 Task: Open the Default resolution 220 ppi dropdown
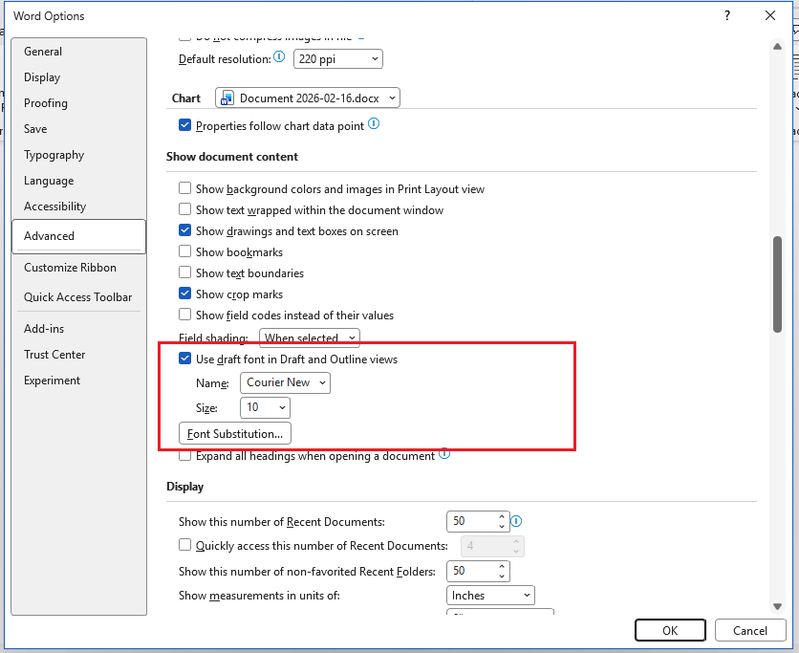click(337, 59)
